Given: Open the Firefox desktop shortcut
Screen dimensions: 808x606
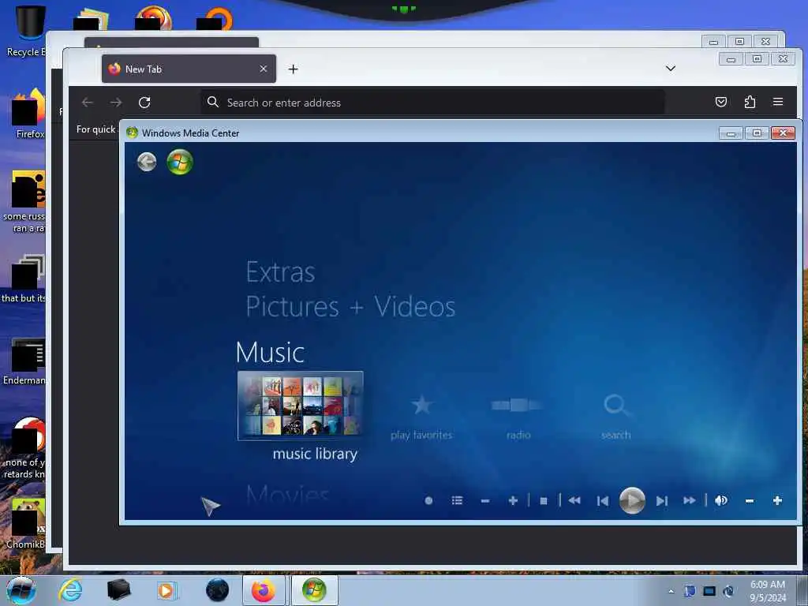Looking at the screenshot, I should 28,114.
